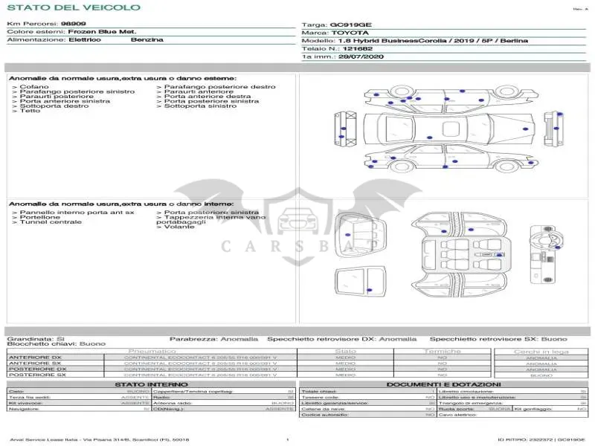Click the bumper diagram right of top-view car
This screenshot has height=446, width=595.
(x=553, y=129)
